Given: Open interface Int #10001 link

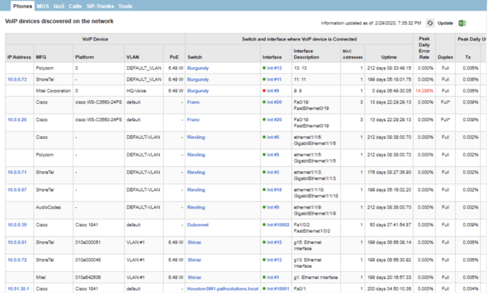Looking at the screenshot, I should 278,289.
